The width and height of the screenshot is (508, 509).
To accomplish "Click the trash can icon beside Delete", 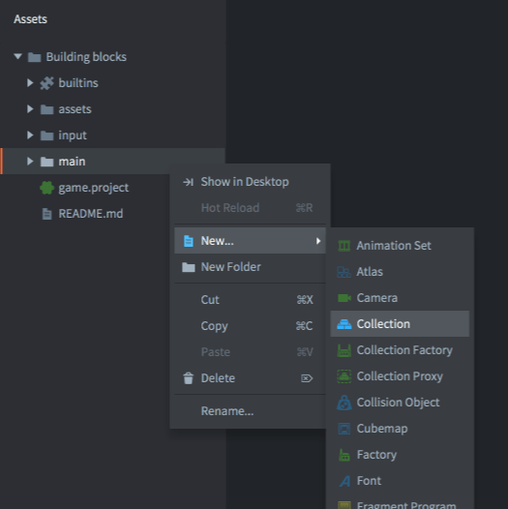I will coord(189,378).
